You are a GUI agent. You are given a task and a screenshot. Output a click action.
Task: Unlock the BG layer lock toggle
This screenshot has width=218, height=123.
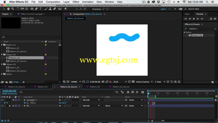10,106
